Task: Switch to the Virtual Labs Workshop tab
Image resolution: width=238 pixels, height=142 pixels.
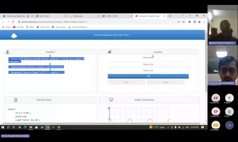Action: [x=16, y=16]
